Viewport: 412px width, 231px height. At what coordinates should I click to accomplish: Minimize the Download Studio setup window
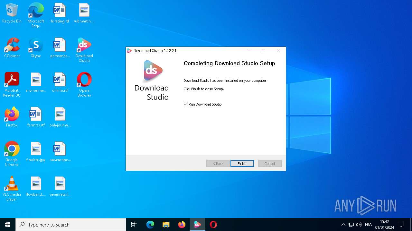pyautogui.click(x=249, y=51)
